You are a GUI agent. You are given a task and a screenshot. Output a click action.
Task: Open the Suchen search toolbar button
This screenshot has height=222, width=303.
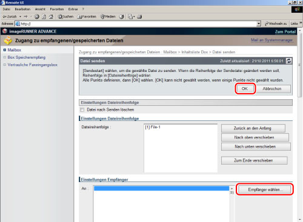click(x=65, y=16)
